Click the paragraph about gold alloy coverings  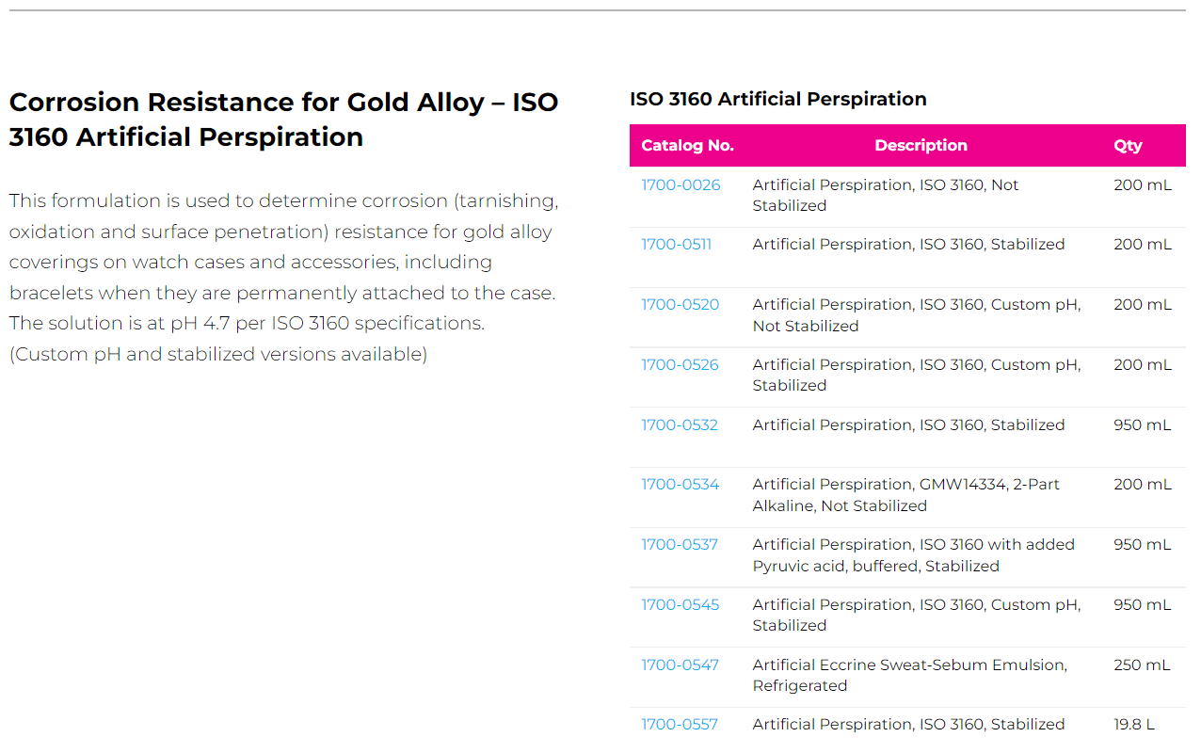point(283,277)
